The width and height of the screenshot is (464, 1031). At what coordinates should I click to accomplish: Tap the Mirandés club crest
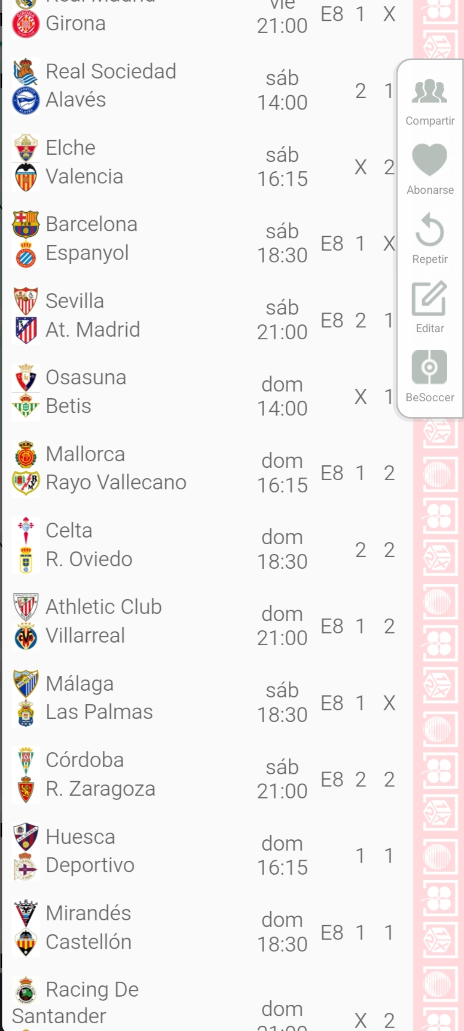coord(26,913)
